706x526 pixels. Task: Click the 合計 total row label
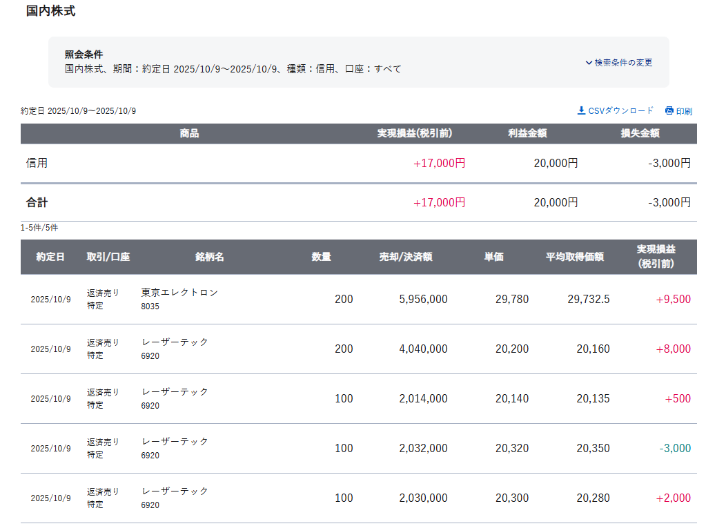37,203
